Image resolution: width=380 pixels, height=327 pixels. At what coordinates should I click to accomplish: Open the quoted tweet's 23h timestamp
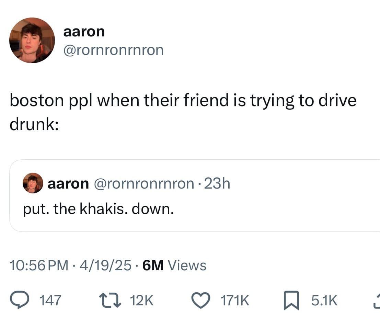click(x=217, y=183)
